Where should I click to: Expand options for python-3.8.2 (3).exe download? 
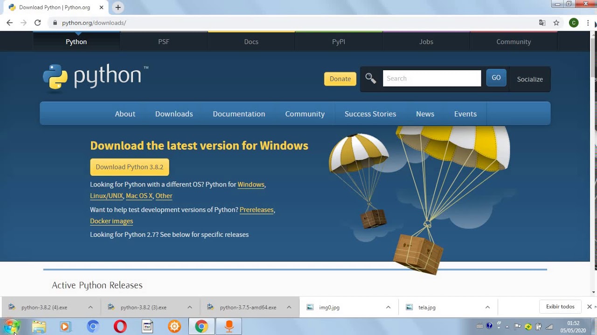pyautogui.click(x=190, y=307)
